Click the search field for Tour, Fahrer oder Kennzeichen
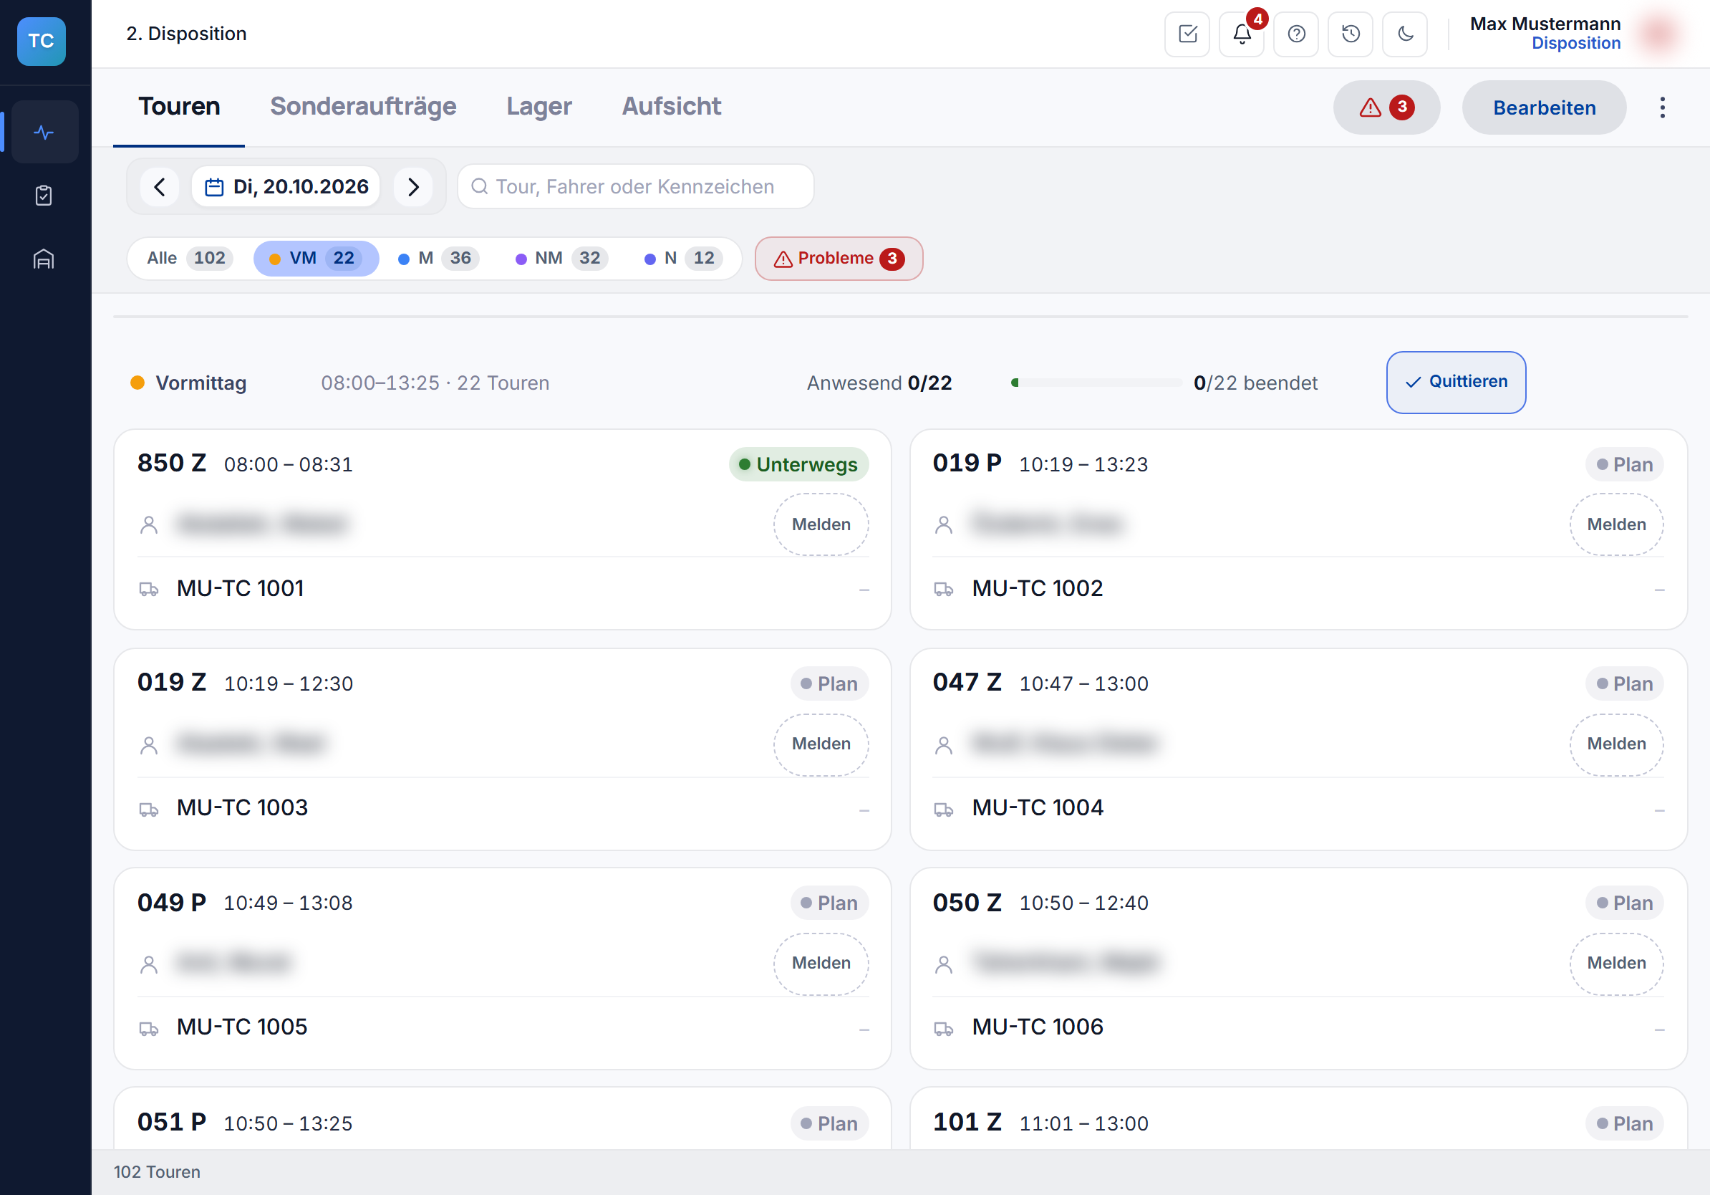1710x1195 pixels. coord(635,186)
